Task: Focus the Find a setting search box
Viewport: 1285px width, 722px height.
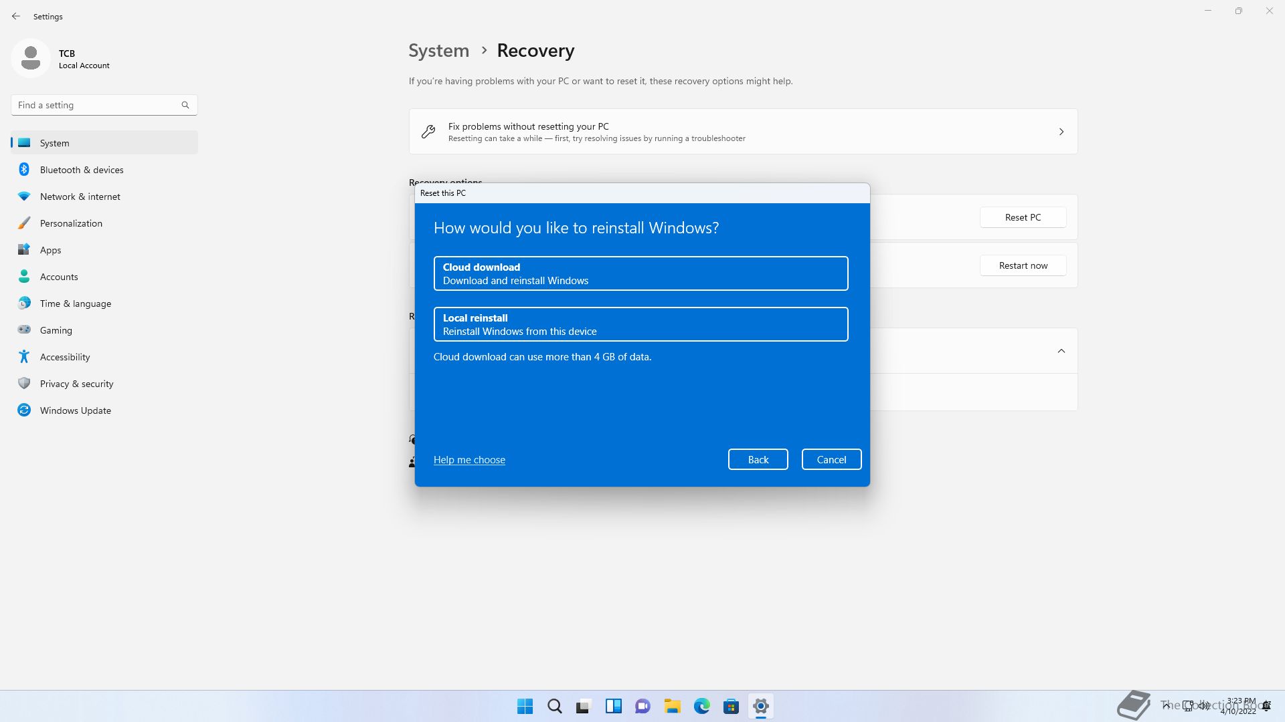Action: click(x=104, y=105)
